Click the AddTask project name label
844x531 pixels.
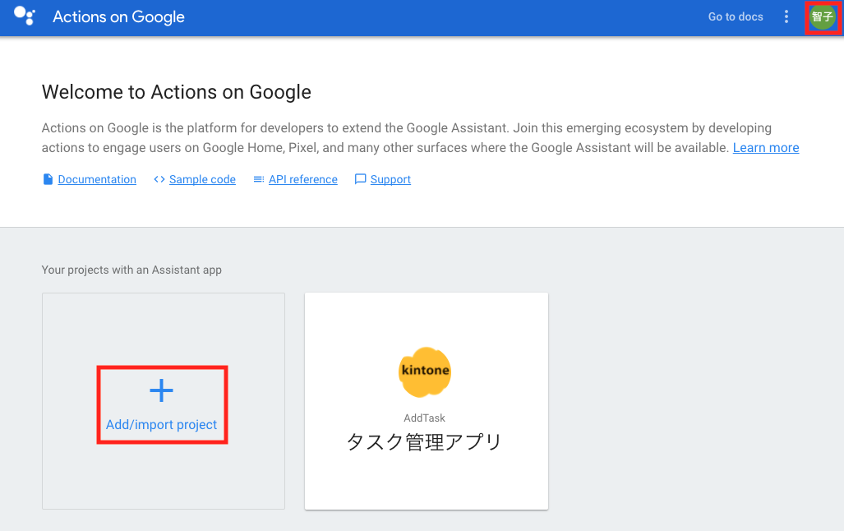[425, 418]
